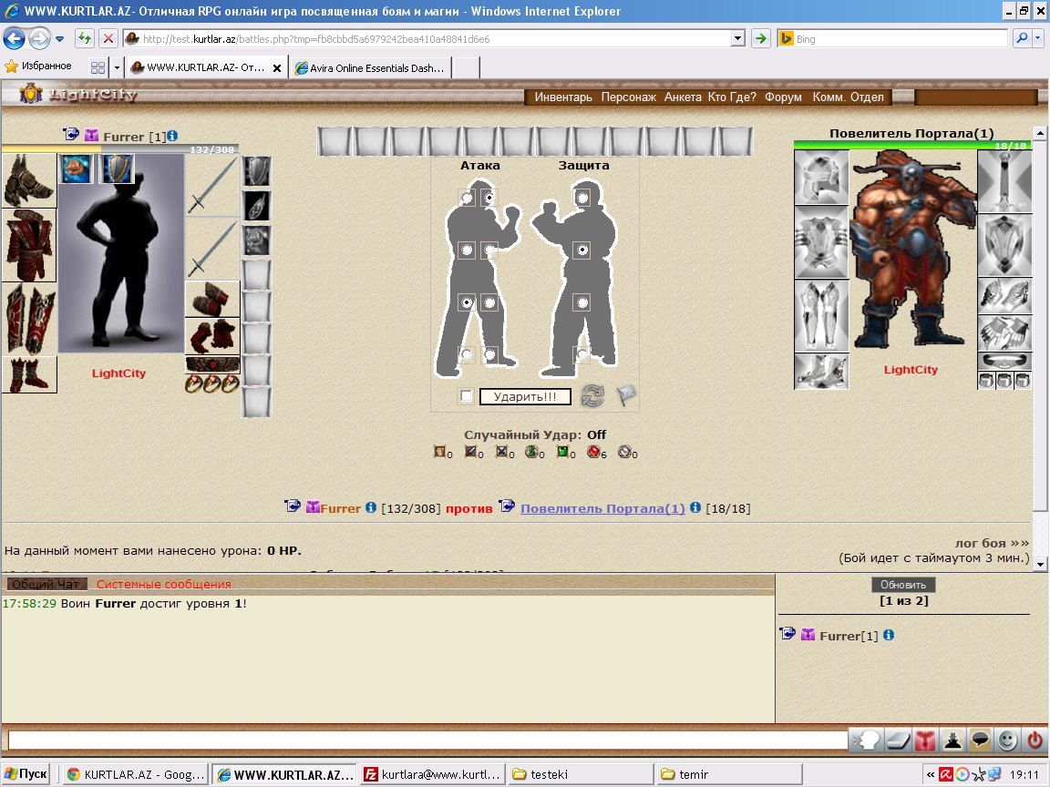Image resolution: width=1050 pixels, height=787 pixels.
Task: Select the right waist attack radio button
Action: (x=489, y=302)
